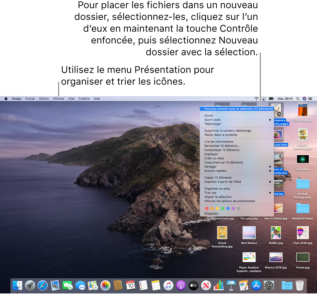Open the Fichier menu
Screen dimensions: 317x294
30,99
